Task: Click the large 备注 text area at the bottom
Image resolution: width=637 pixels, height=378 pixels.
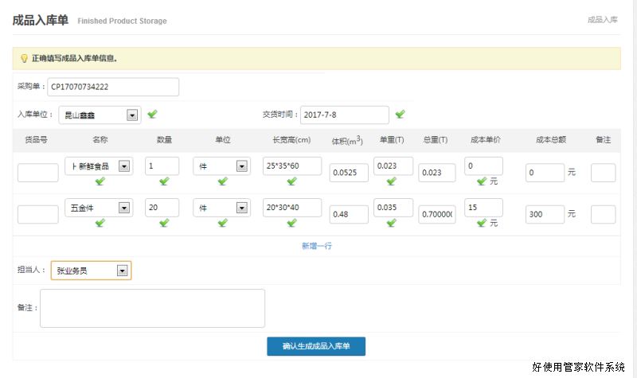Action: tap(152, 308)
